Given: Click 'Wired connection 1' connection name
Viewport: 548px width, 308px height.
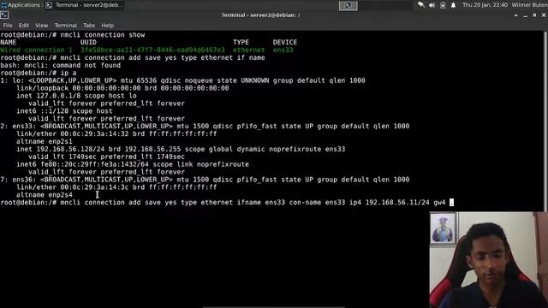Looking at the screenshot, I should point(36,50).
